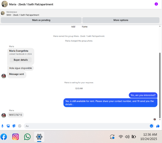Click the battery tray icon

click(x=133, y=136)
